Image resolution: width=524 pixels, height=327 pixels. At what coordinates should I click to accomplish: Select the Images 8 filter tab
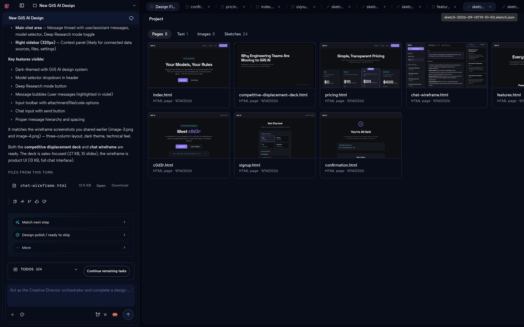(206, 34)
